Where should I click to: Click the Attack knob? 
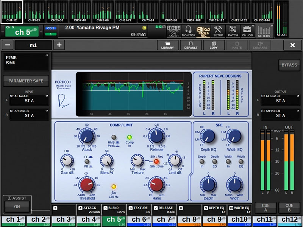tap(87, 136)
